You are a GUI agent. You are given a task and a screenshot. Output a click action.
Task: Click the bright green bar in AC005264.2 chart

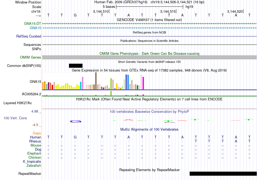point(111,93)
